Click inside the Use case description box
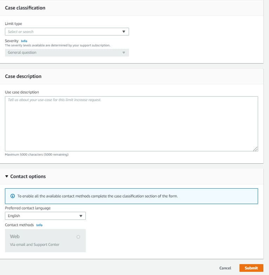Viewport: 269px width, 275px height. point(132,124)
